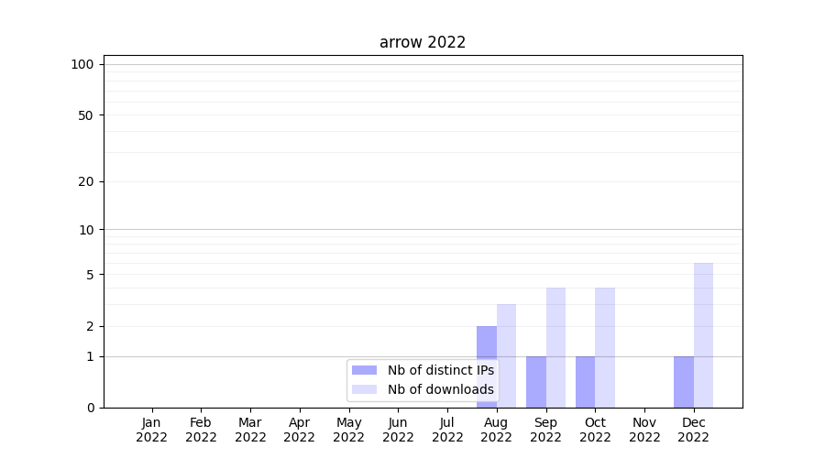825x458 pixels.
Task: Select the "20" y-axis tick label
Action: [86, 181]
